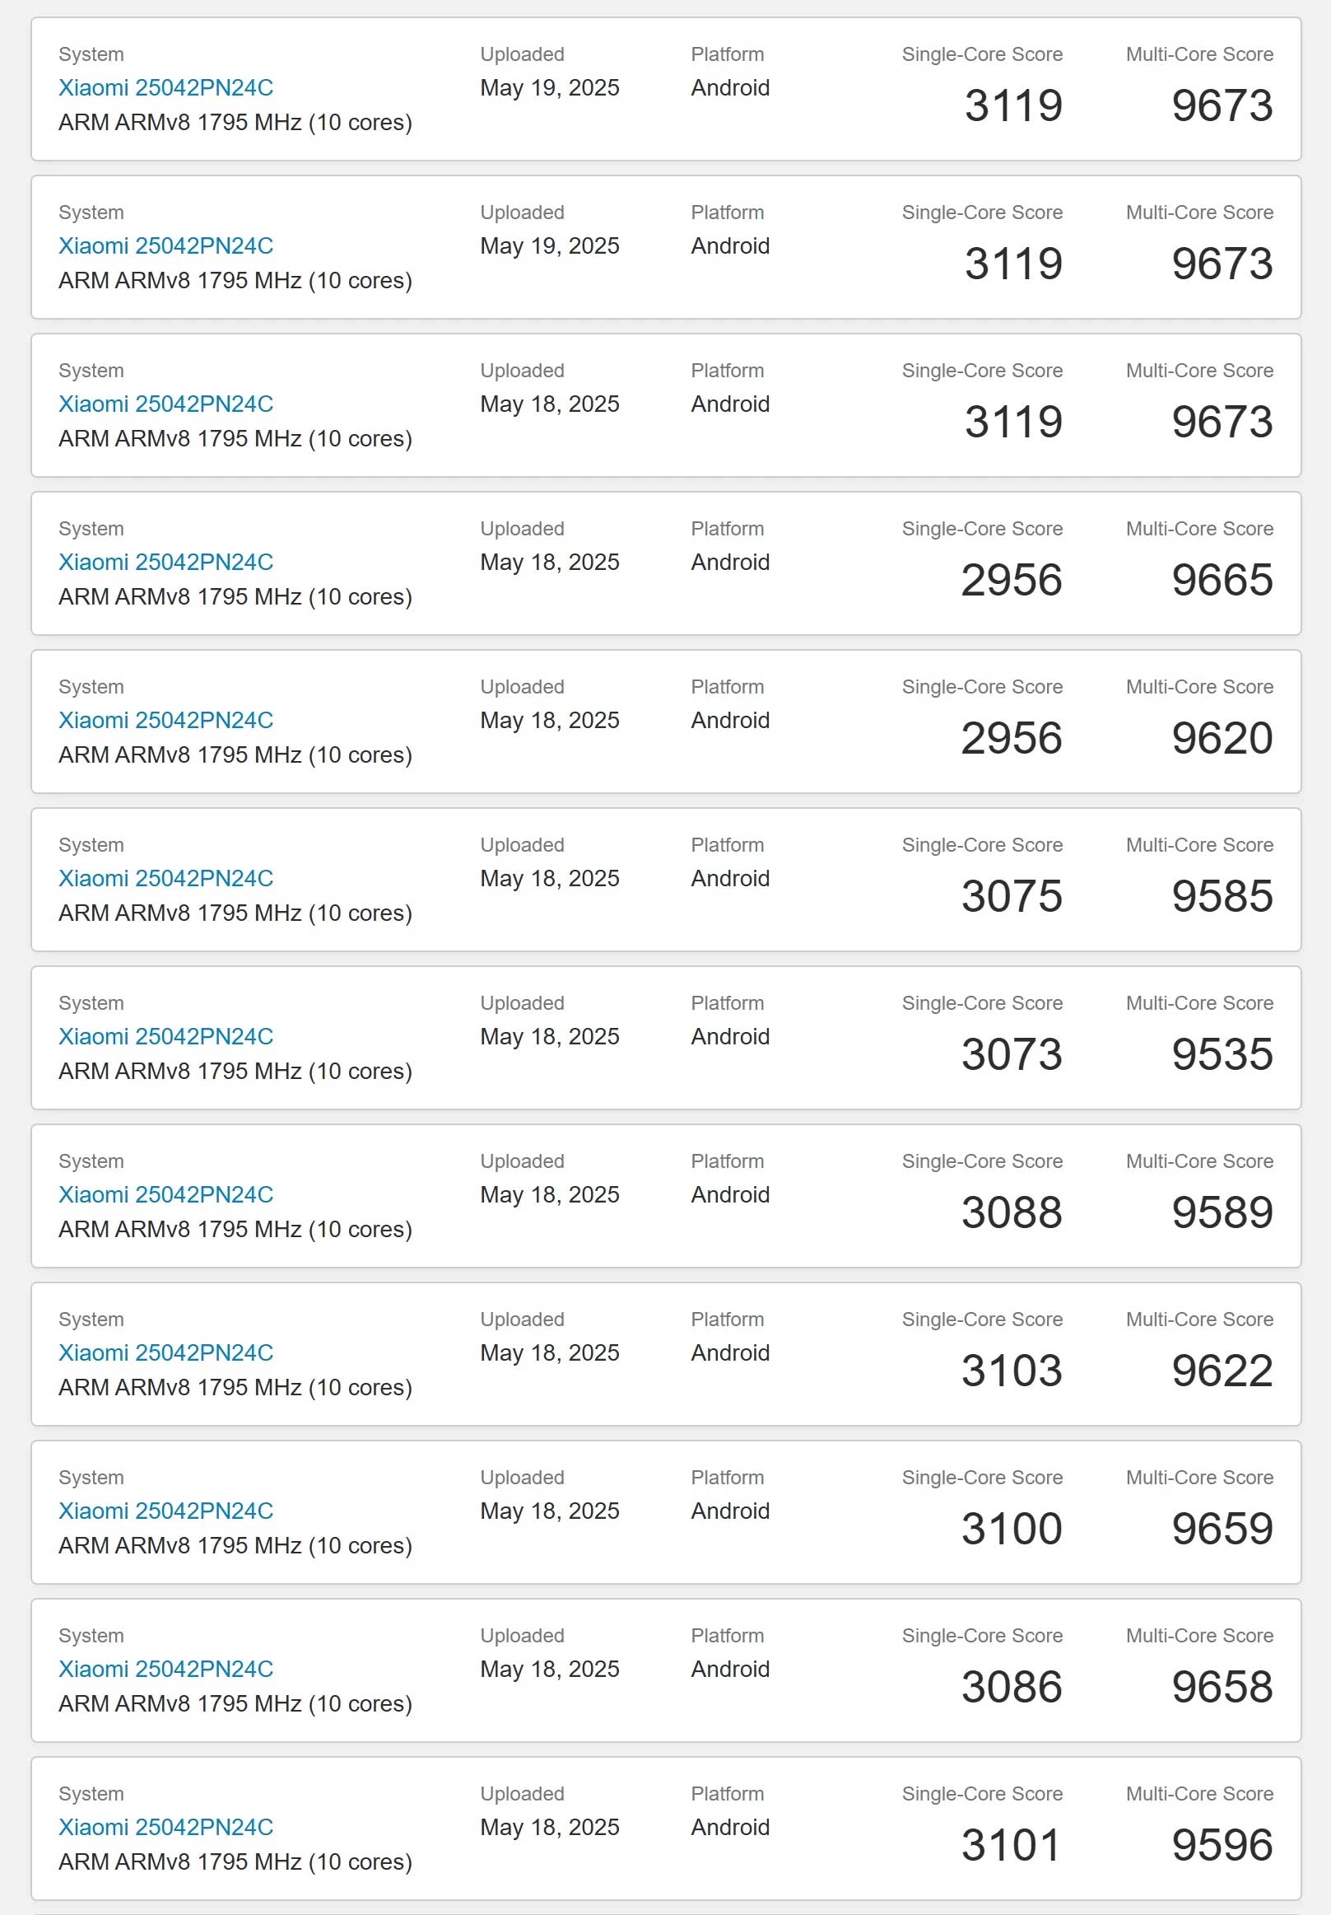This screenshot has width=1331, height=1915.
Task: Click the single-core score 2956 beside 9665
Action: pyautogui.click(x=1012, y=580)
